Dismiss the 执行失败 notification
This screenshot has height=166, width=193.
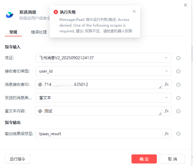(x=134, y=11)
